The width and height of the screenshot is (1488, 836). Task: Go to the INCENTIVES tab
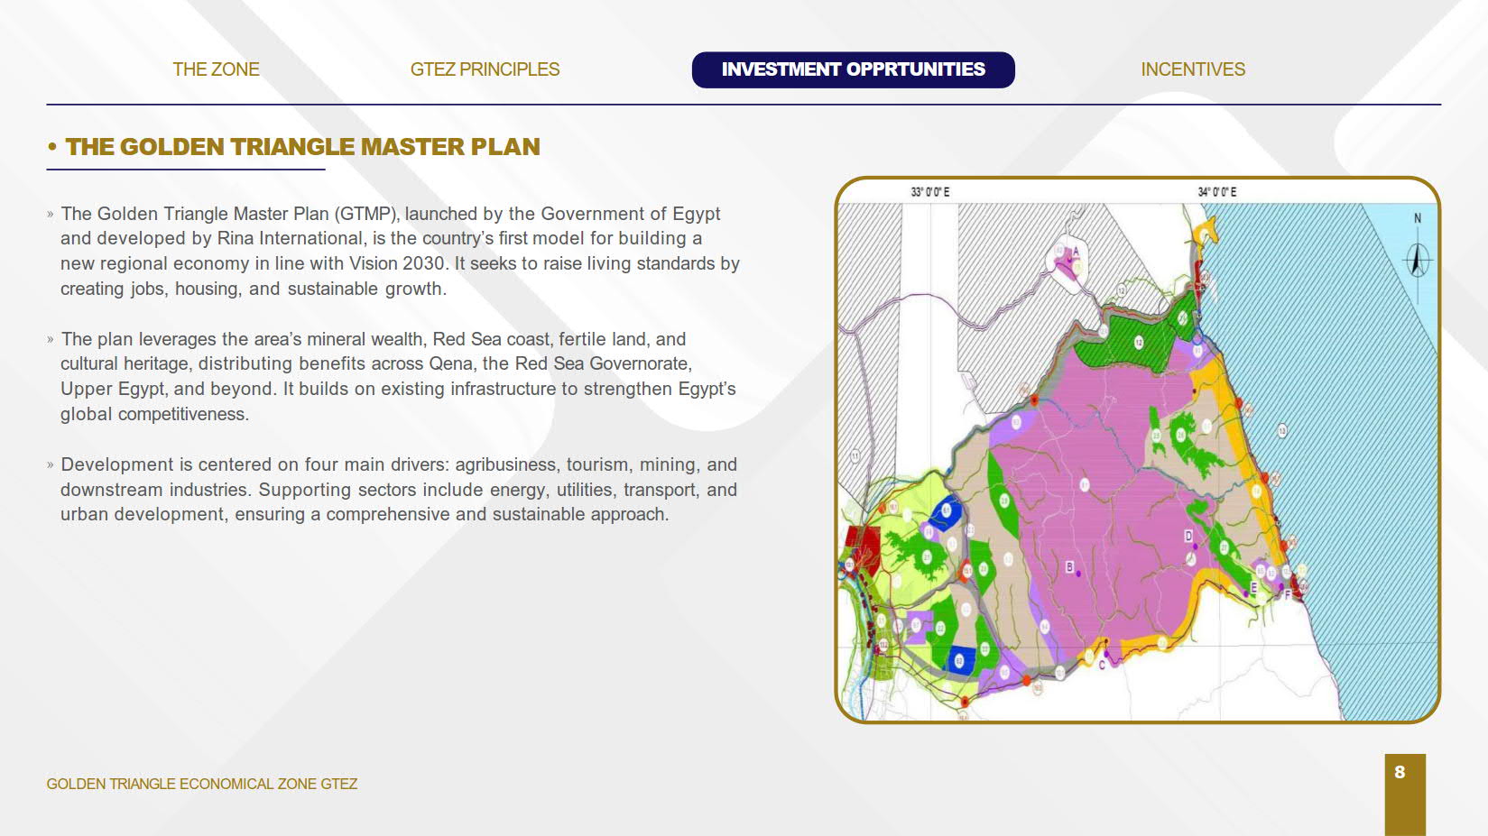click(1193, 69)
